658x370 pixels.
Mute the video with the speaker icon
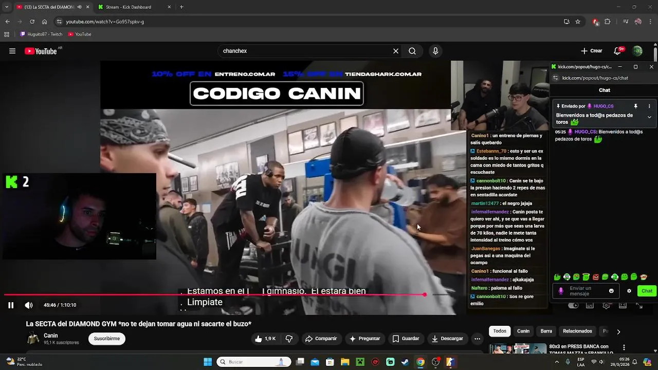tap(29, 305)
